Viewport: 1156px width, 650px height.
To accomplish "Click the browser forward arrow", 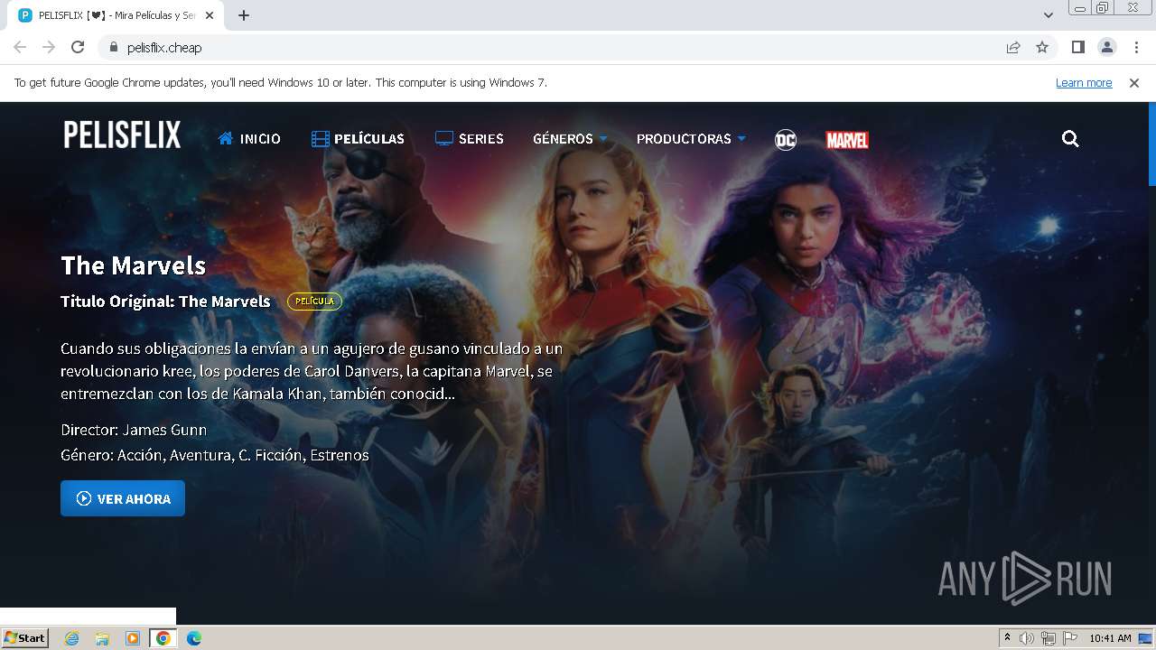I will tap(49, 47).
